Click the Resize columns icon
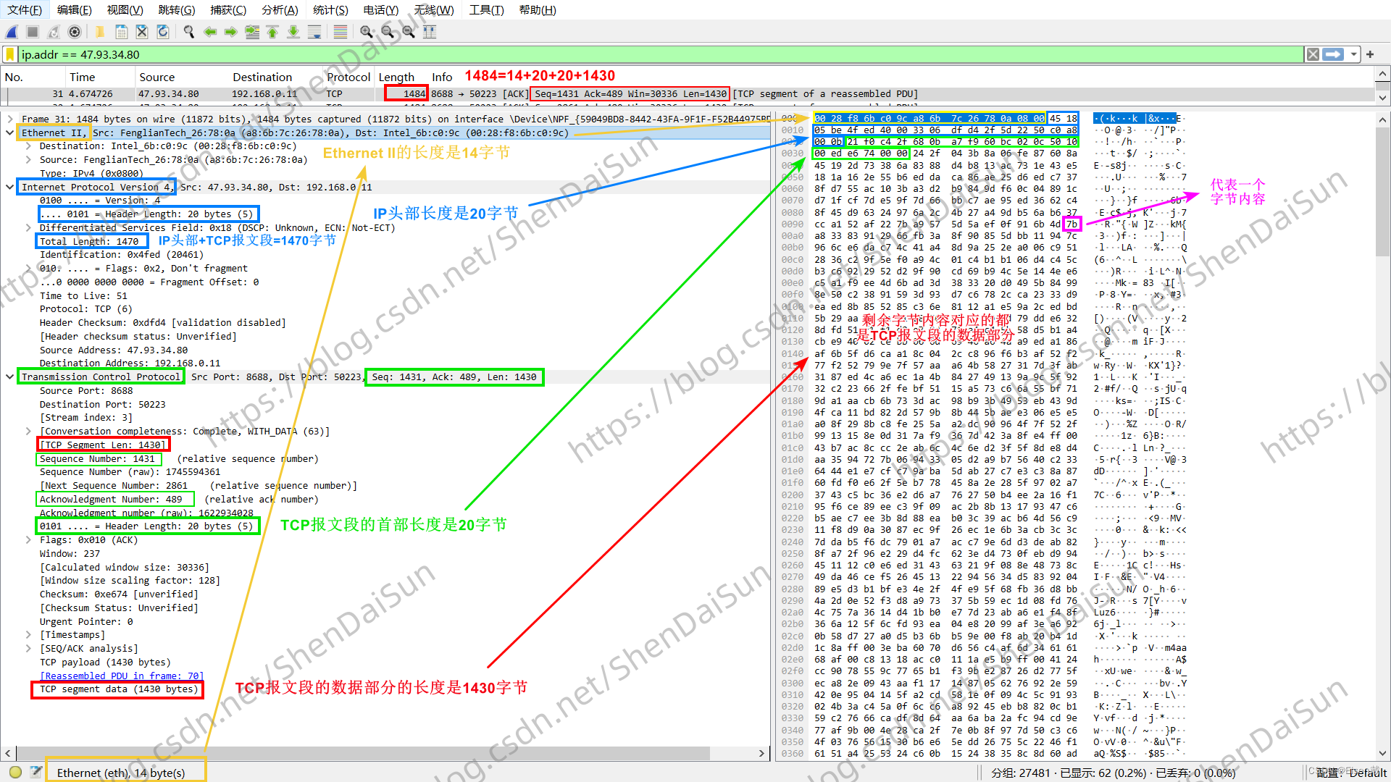 coord(430,32)
